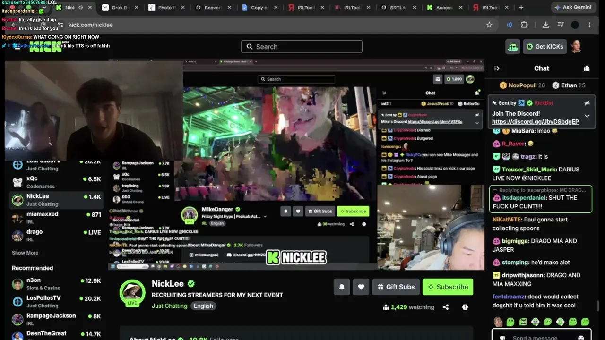605x340 pixels.
Task: Open the n3on recommended channel
Action: click(57, 284)
